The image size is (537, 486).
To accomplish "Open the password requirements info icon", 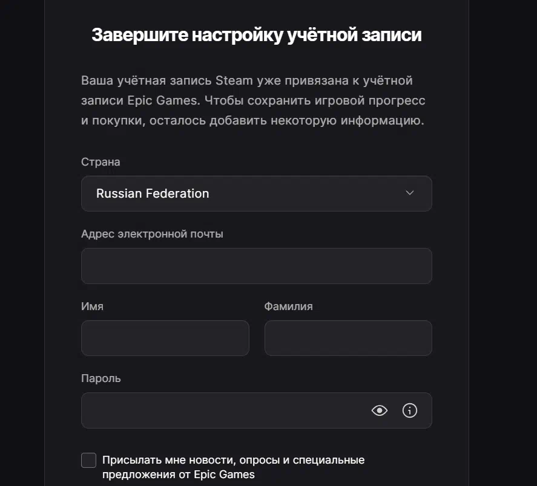I will point(410,410).
